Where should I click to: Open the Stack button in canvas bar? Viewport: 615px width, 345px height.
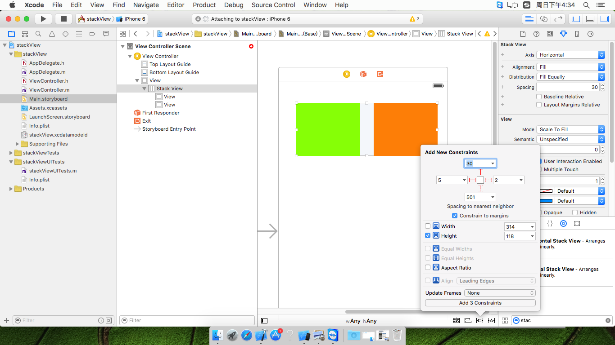click(x=456, y=320)
